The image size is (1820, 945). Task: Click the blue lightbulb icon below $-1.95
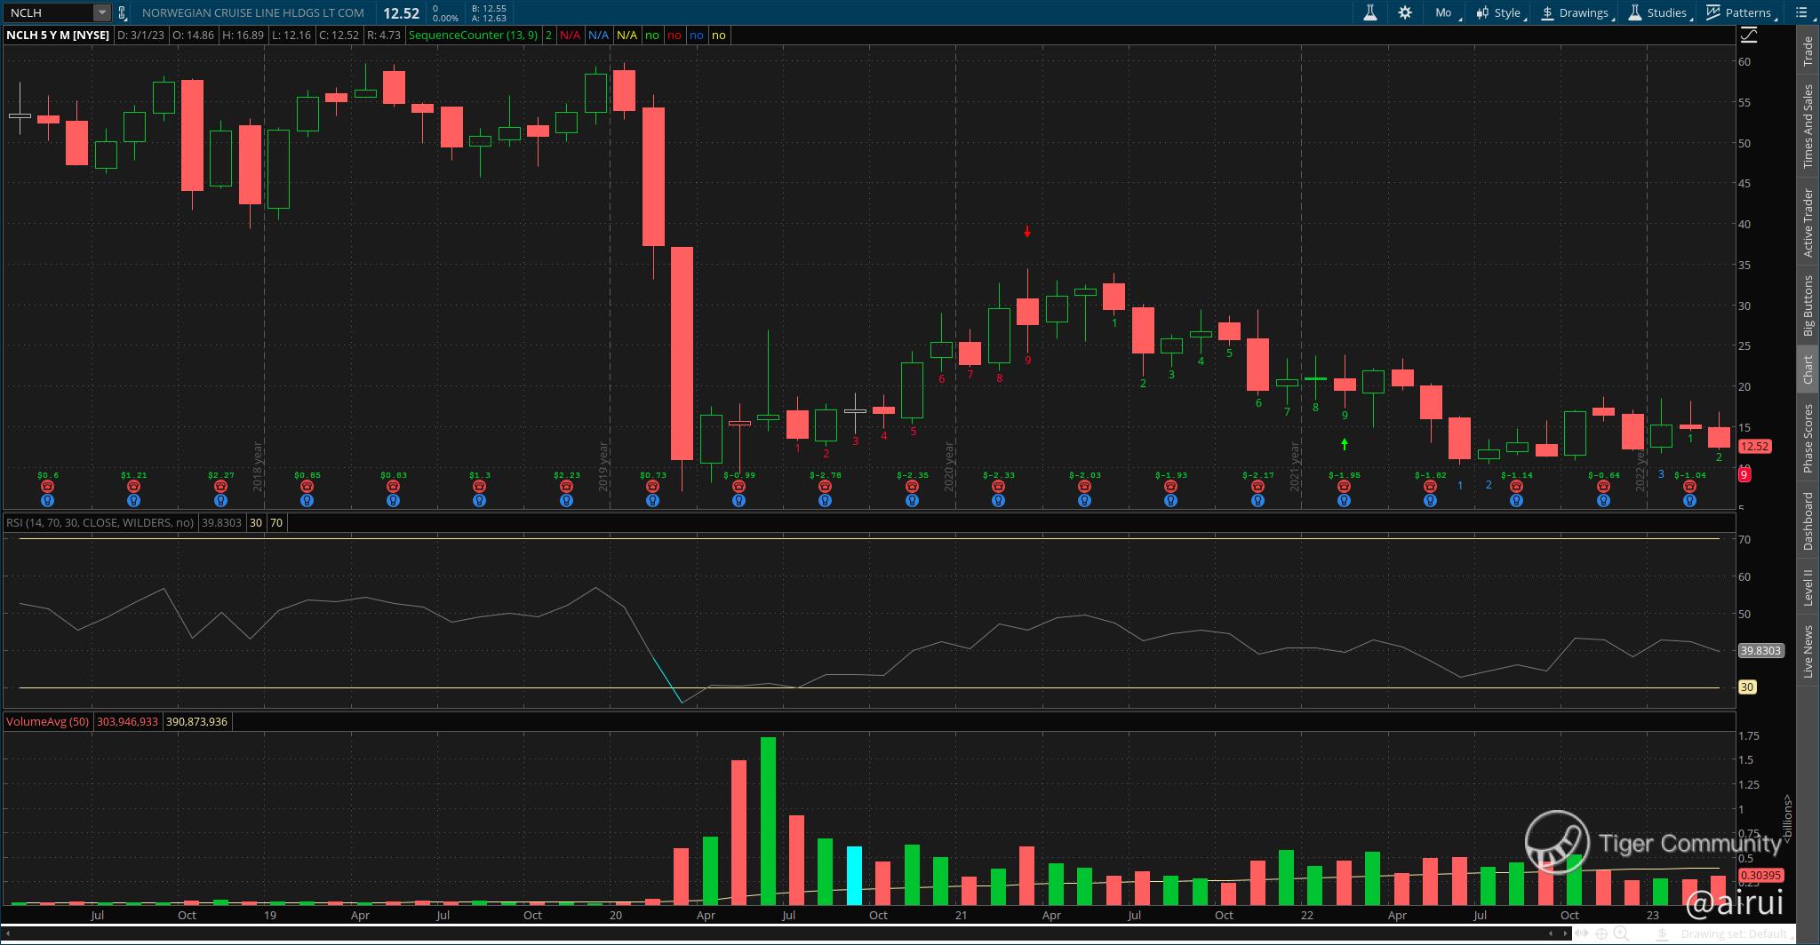(1344, 501)
